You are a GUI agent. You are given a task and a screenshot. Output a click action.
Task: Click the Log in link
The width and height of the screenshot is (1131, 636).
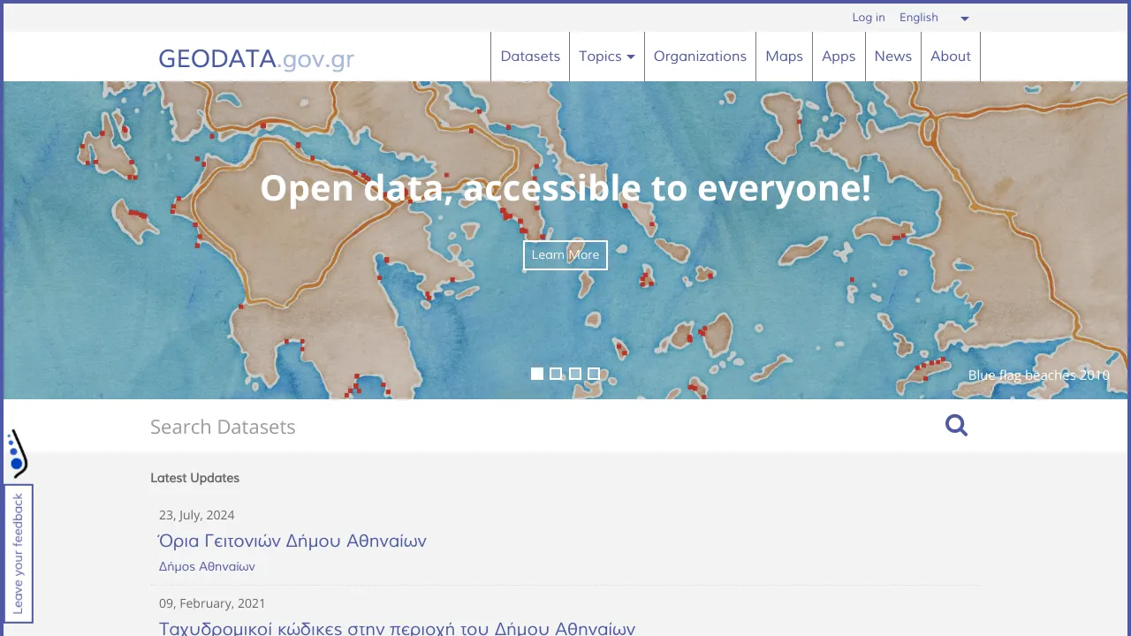coord(868,18)
